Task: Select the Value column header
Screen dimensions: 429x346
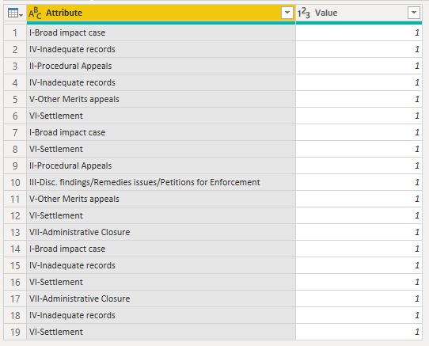Action: pos(359,13)
